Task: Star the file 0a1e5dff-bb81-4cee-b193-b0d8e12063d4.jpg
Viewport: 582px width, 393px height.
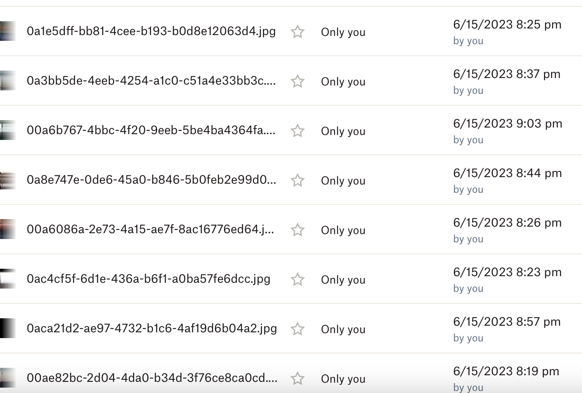Action: tap(298, 32)
